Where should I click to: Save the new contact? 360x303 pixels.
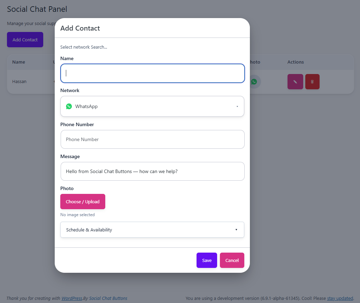(207, 260)
